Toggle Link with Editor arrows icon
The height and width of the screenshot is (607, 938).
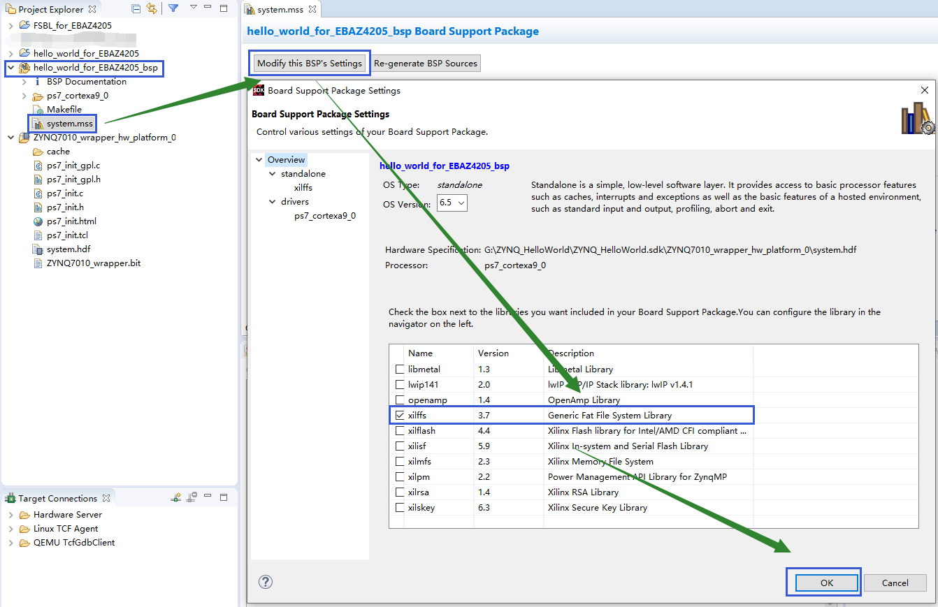pyautogui.click(x=151, y=9)
